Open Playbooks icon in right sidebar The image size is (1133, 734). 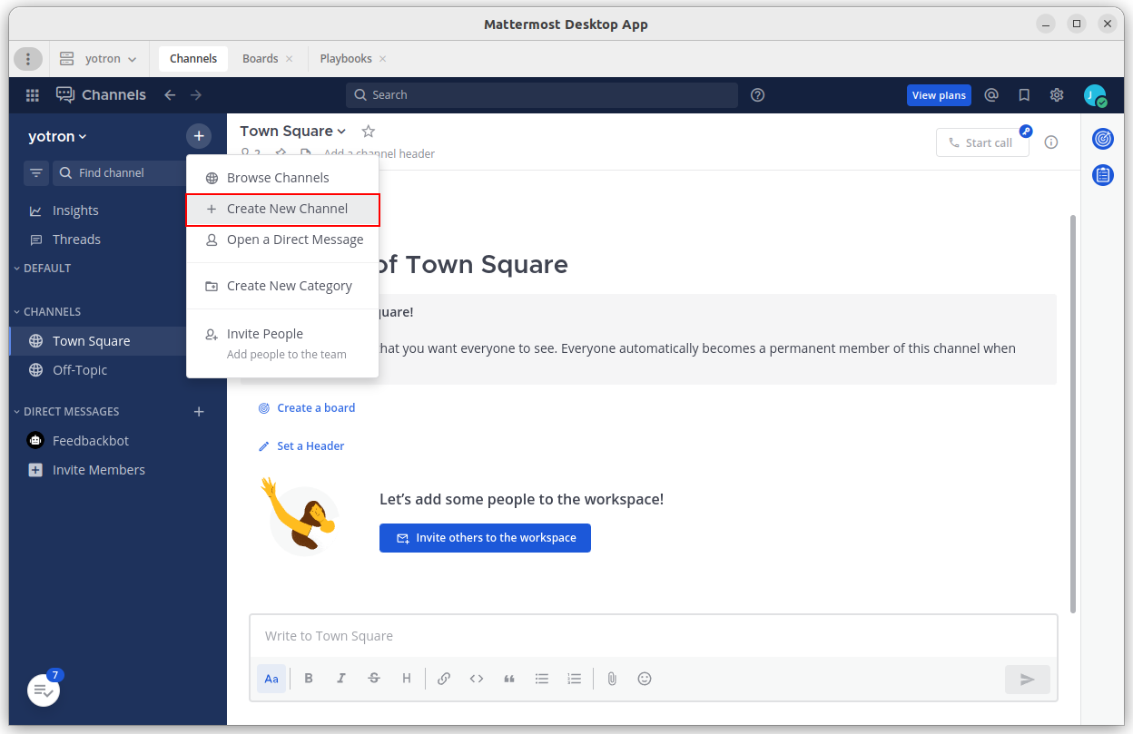point(1103,175)
